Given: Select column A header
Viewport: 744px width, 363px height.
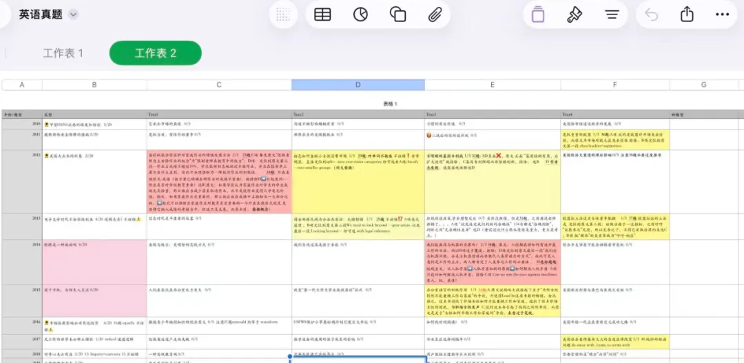Looking at the screenshot, I should pyautogui.click(x=22, y=85).
